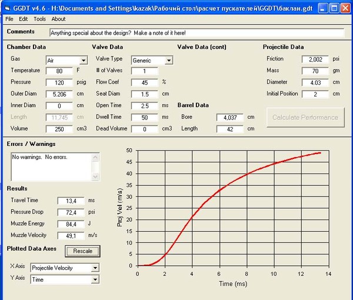Click the 'No warnings. No errors.' text
Viewport: 353px width, 300px height.
coord(39,157)
